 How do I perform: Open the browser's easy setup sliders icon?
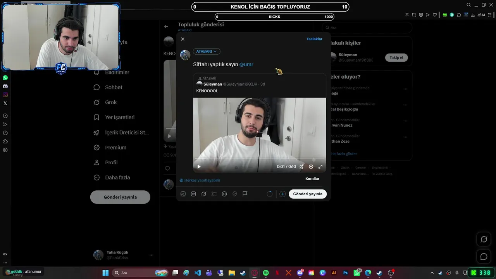[491, 15]
